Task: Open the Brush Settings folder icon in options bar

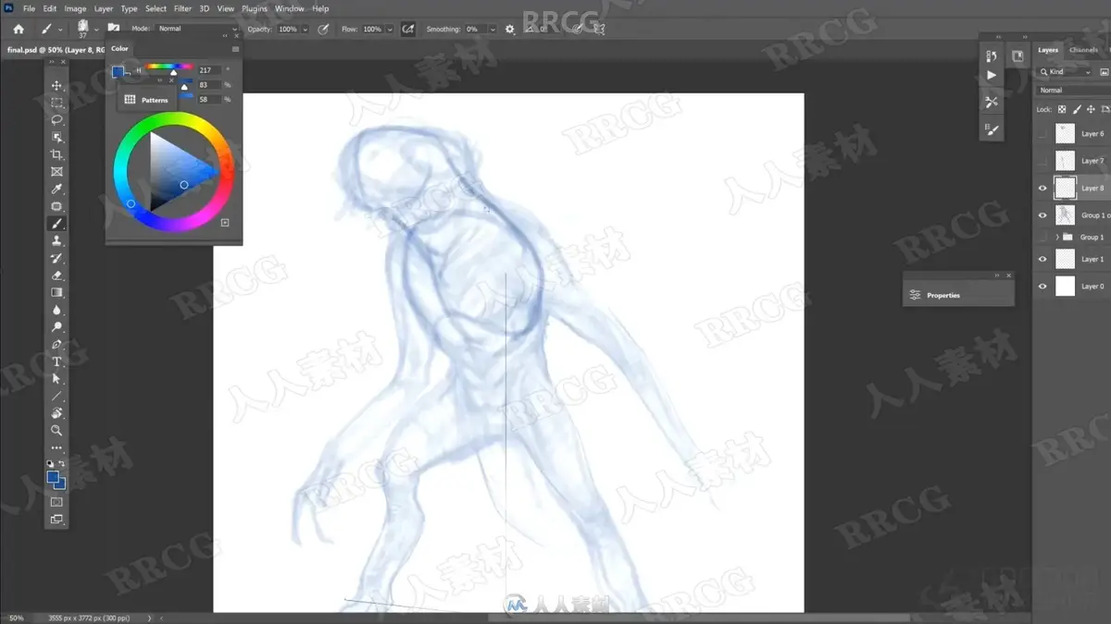Action: [x=114, y=29]
